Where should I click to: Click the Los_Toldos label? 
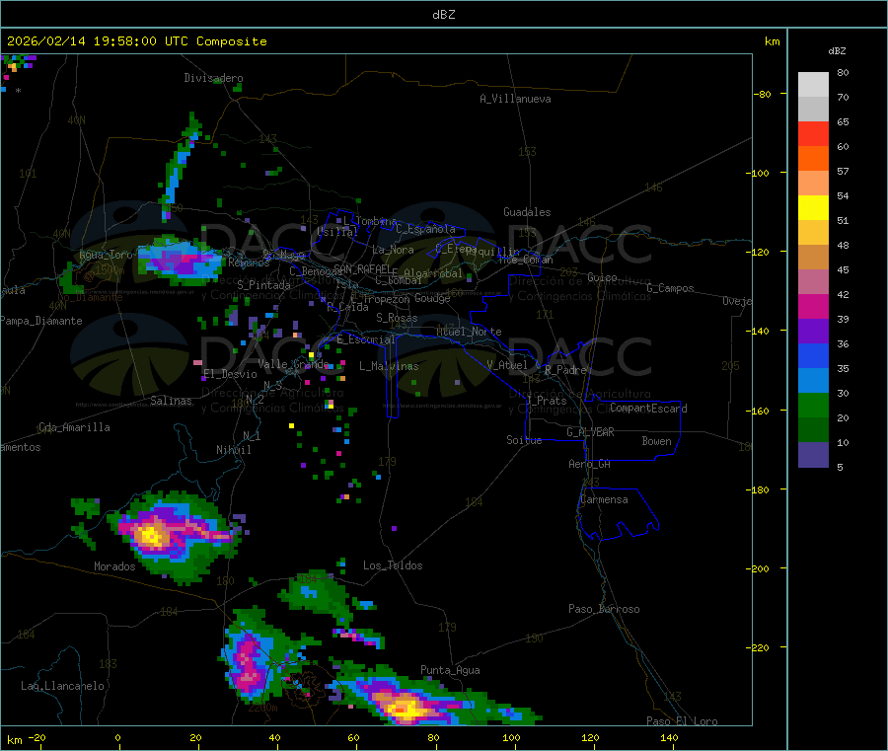(393, 565)
